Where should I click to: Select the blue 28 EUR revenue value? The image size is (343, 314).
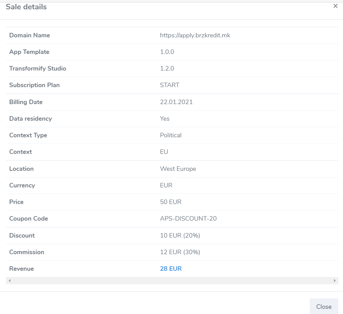pyautogui.click(x=170, y=269)
